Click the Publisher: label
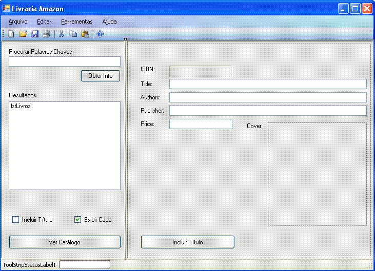Screen dimensions: 375x271 tap(152, 111)
